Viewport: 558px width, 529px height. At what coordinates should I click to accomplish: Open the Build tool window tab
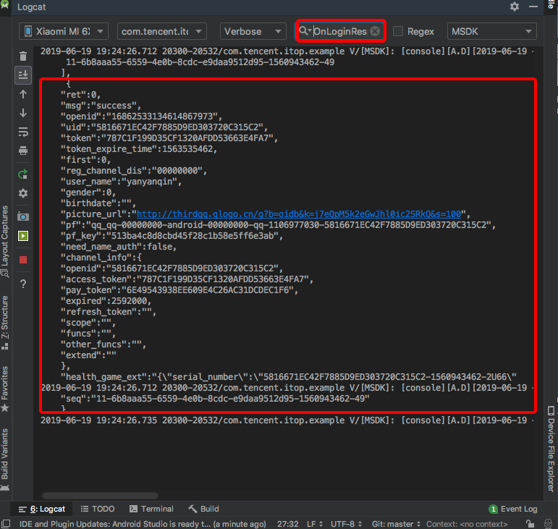tap(203, 509)
